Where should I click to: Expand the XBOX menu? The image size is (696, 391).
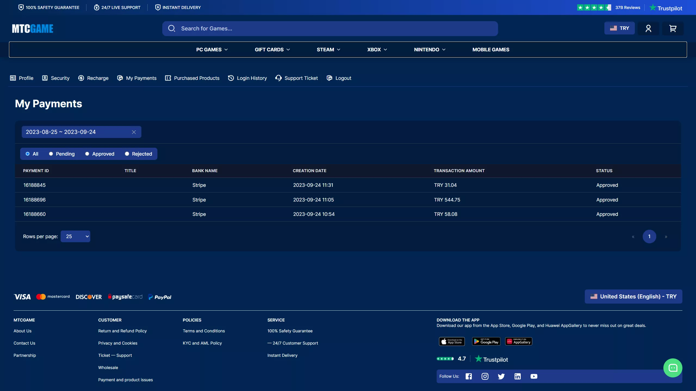(377, 50)
